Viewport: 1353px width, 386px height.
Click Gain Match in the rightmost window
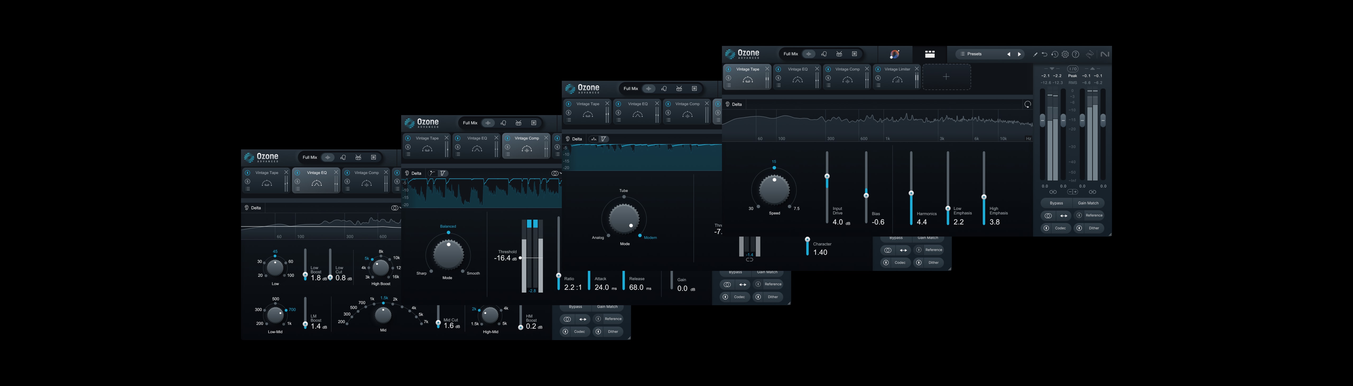point(1088,203)
